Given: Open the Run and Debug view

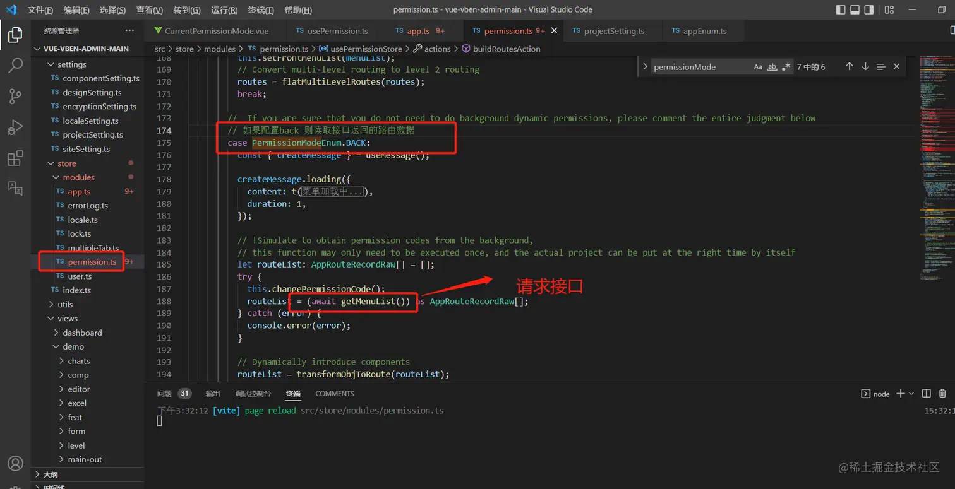Looking at the screenshot, I should pyautogui.click(x=15, y=127).
